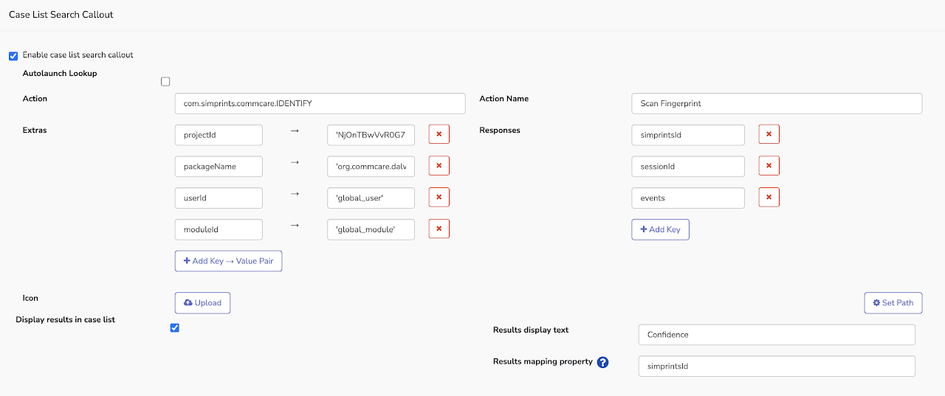945x396 pixels.
Task: Remove the projectId extra with red X
Action: [439, 135]
